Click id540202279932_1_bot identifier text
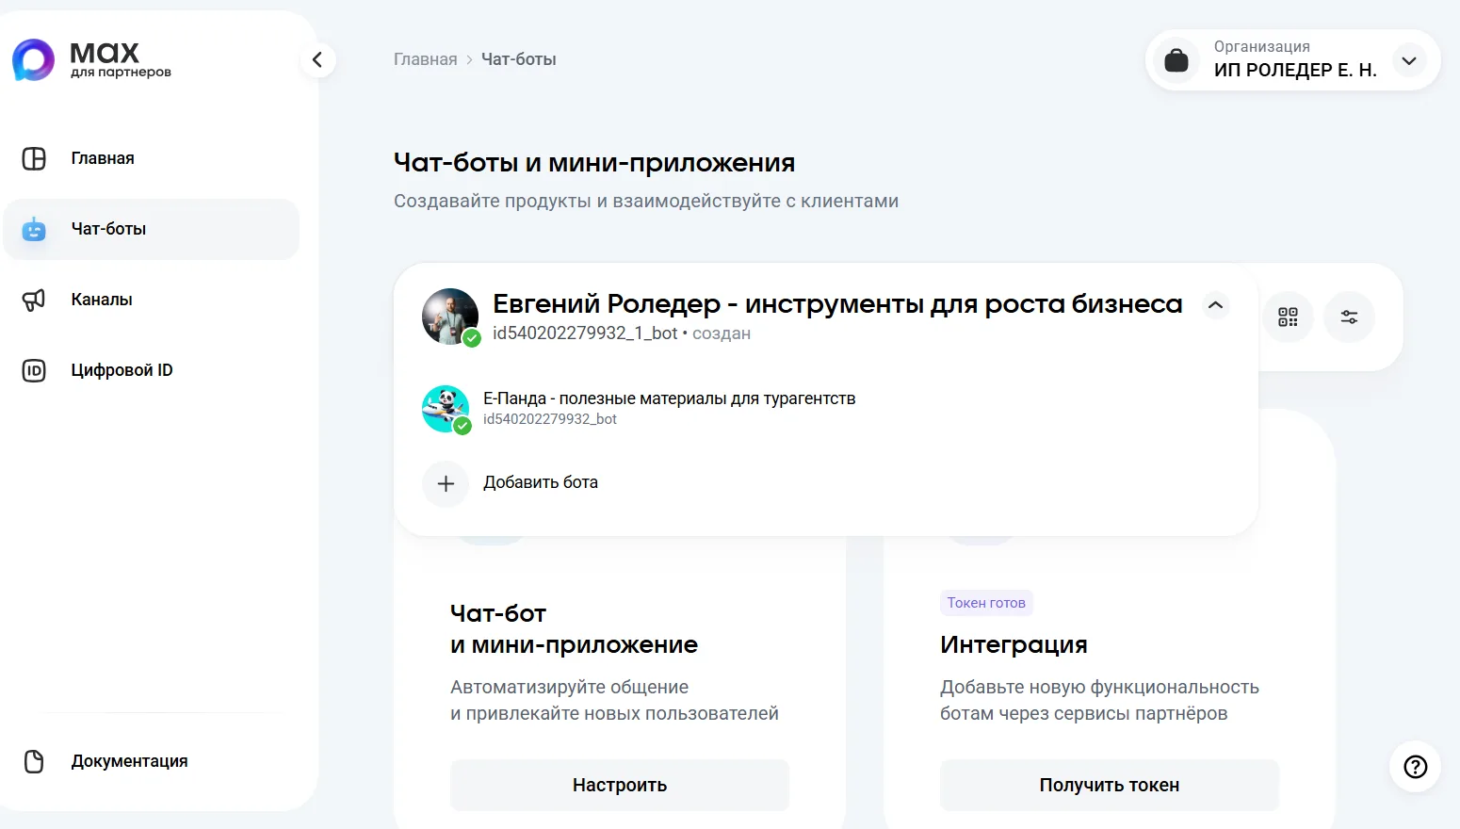 click(585, 333)
